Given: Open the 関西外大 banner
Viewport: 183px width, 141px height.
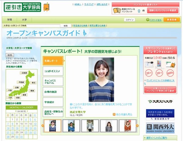Looking at the screenshot, I should (x=160, y=128).
